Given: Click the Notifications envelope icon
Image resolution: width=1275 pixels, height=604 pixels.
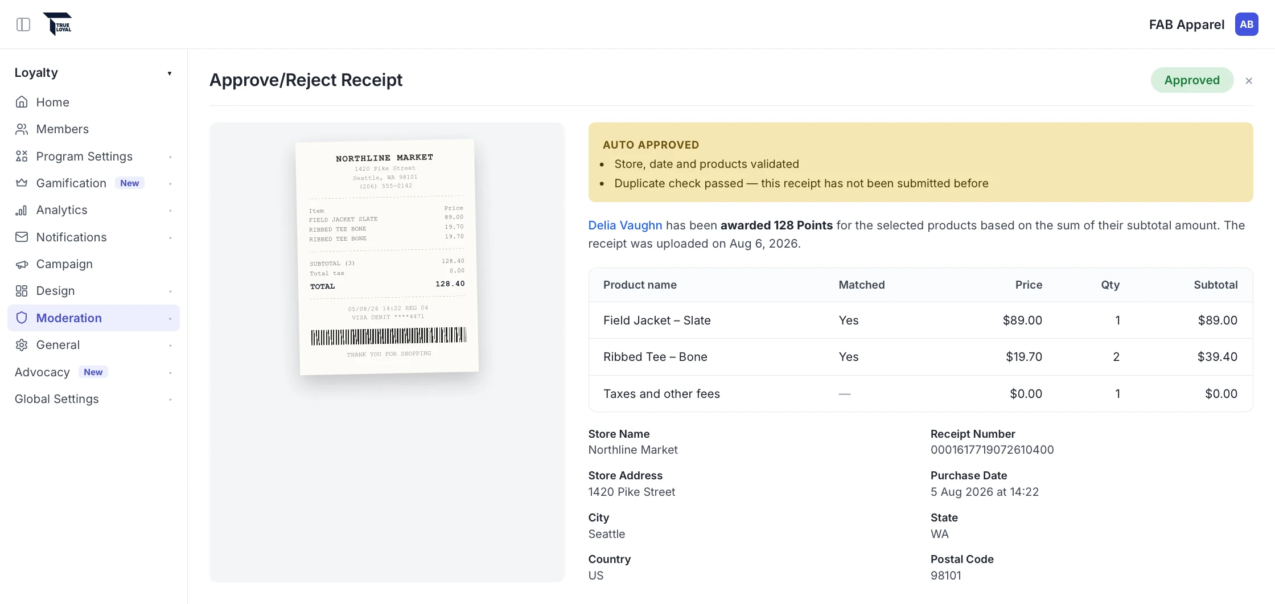Looking at the screenshot, I should 22,237.
